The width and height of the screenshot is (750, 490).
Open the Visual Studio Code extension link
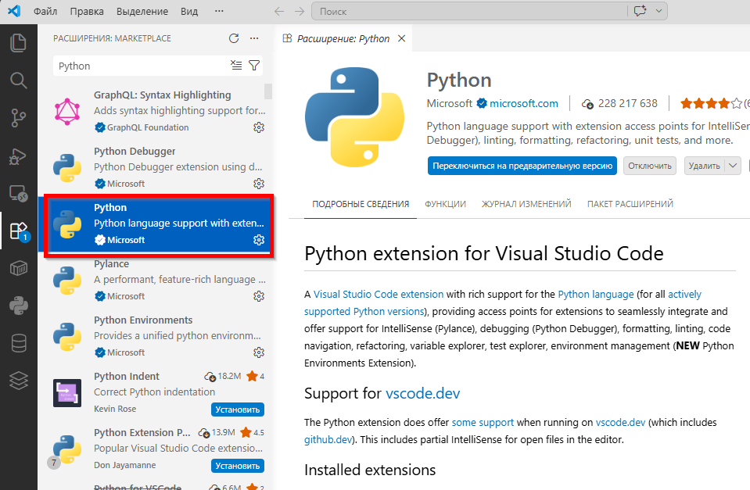point(379,294)
